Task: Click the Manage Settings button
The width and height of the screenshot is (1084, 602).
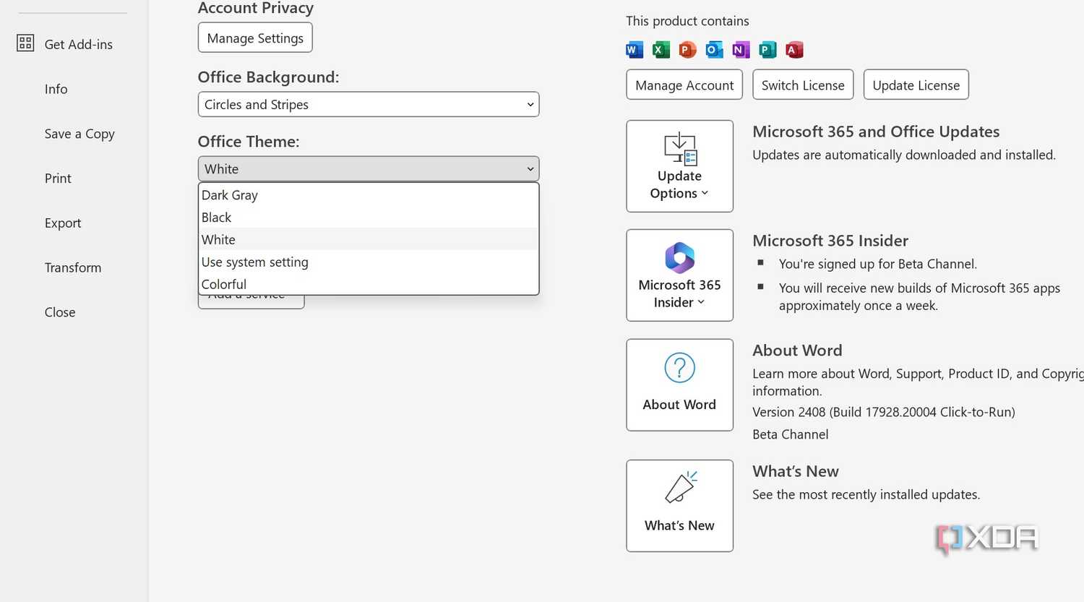Action: pyautogui.click(x=255, y=38)
